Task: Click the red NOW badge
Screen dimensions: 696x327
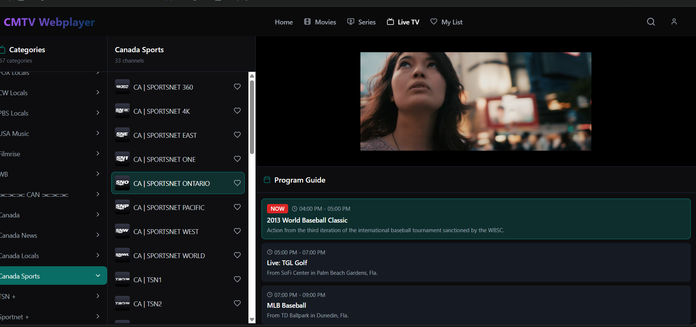Action: coord(277,208)
